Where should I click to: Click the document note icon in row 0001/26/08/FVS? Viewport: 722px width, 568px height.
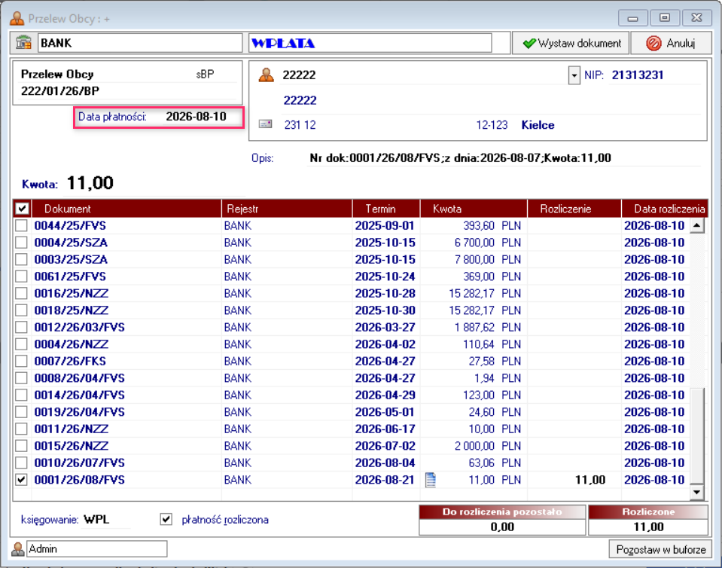pos(431,480)
